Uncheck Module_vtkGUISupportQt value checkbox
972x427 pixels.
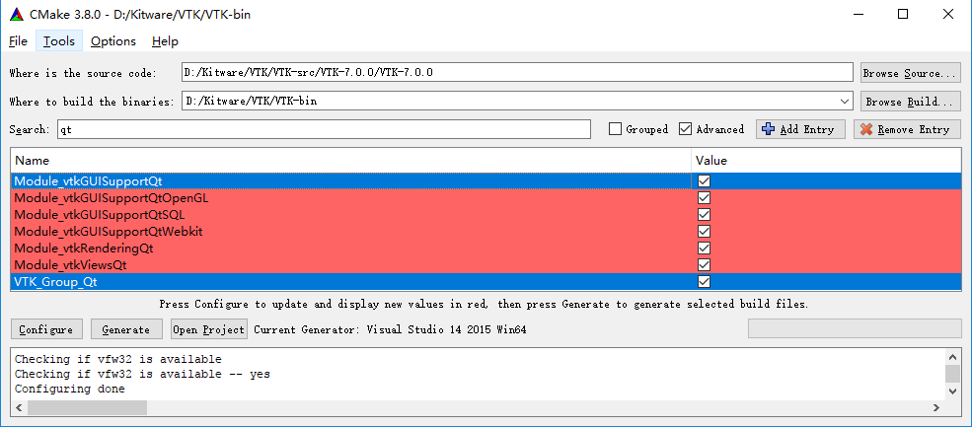[704, 181]
